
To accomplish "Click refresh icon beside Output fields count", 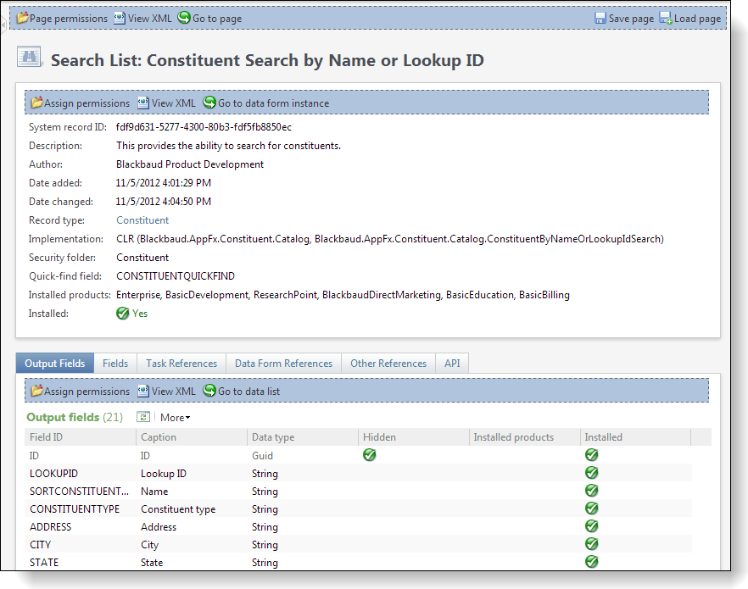I will pos(143,417).
